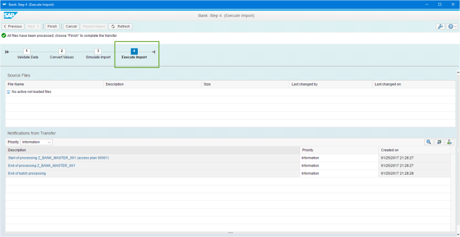Screen dimensions: 460x237
Task: Click the 'Last changed by' column header
Action: [x=331, y=84]
